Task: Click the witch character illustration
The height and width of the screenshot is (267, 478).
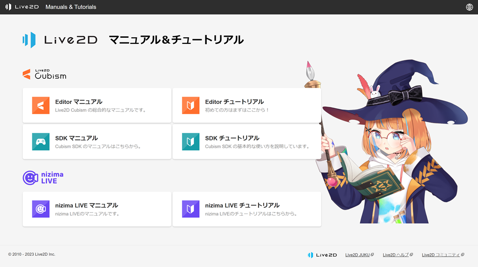Action: point(387,142)
